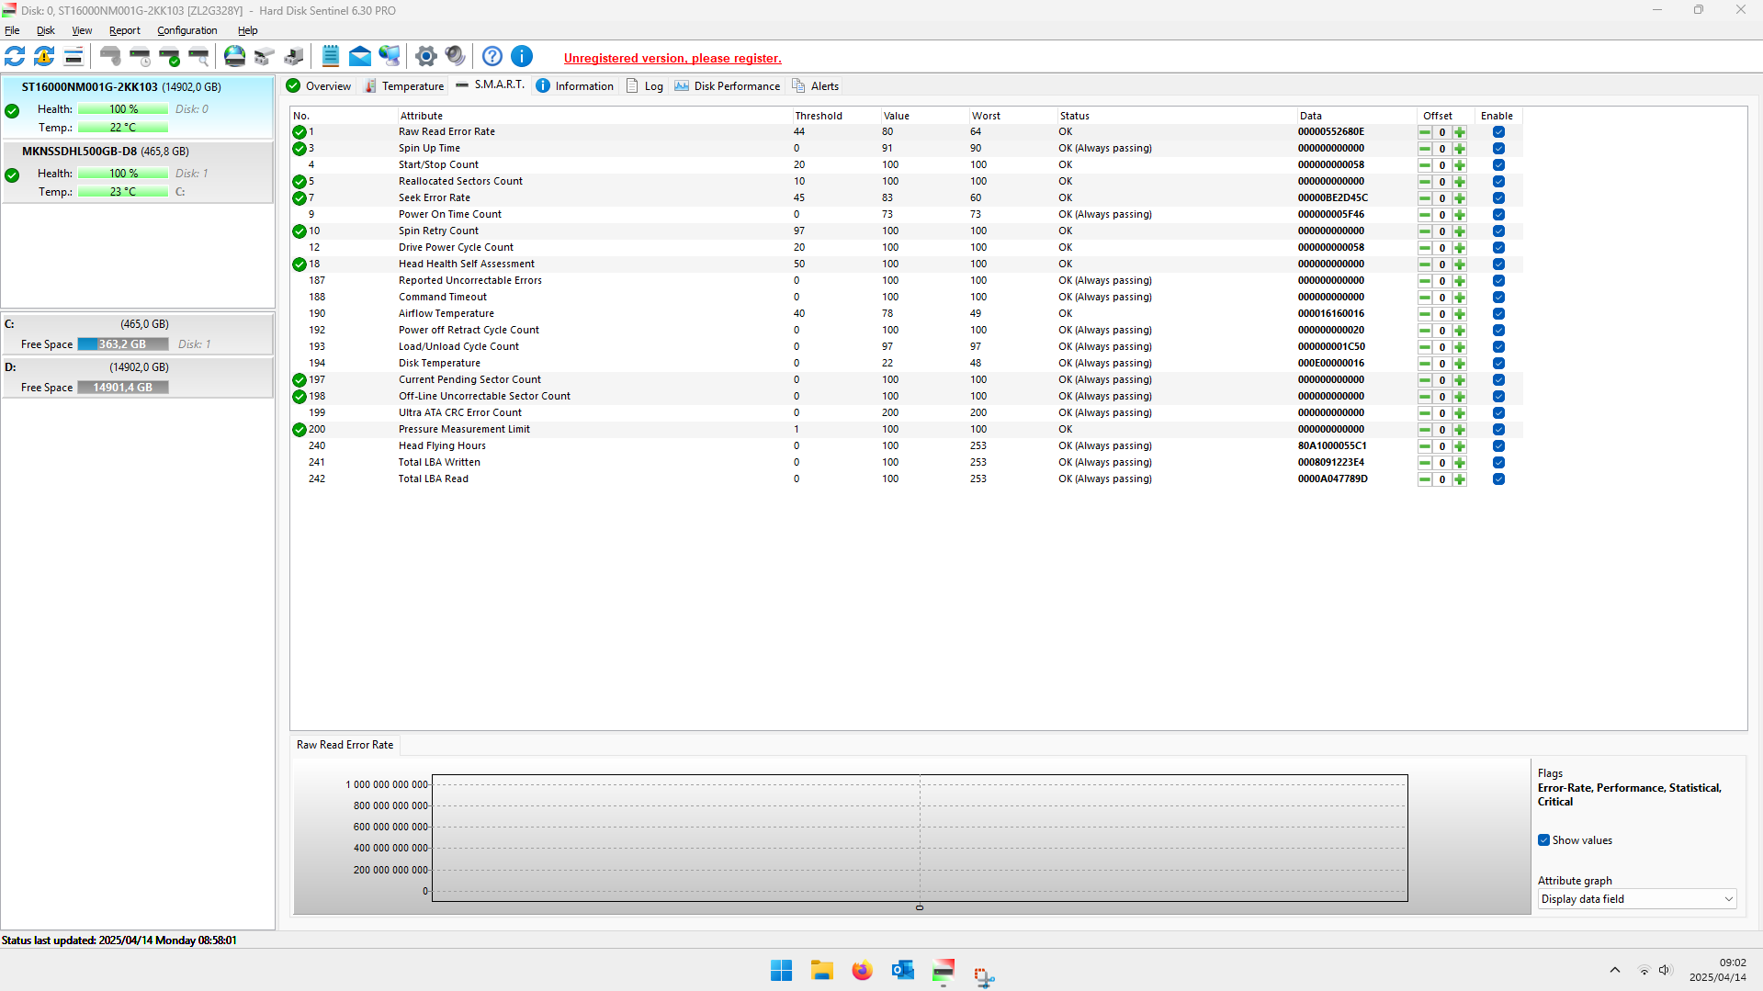This screenshot has width=1763, height=991.
Task: Open the Configuration menu
Action: pos(187,30)
